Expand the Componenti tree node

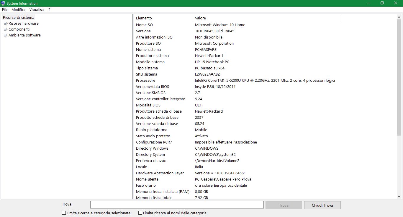tap(5, 29)
